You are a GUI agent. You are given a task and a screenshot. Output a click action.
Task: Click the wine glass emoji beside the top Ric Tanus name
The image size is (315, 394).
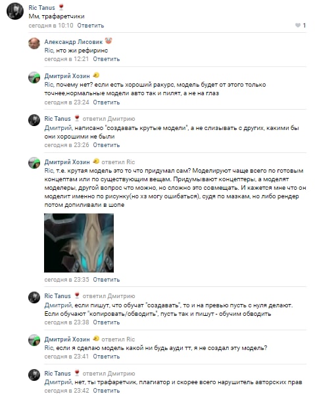pyautogui.click(x=61, y=7)
